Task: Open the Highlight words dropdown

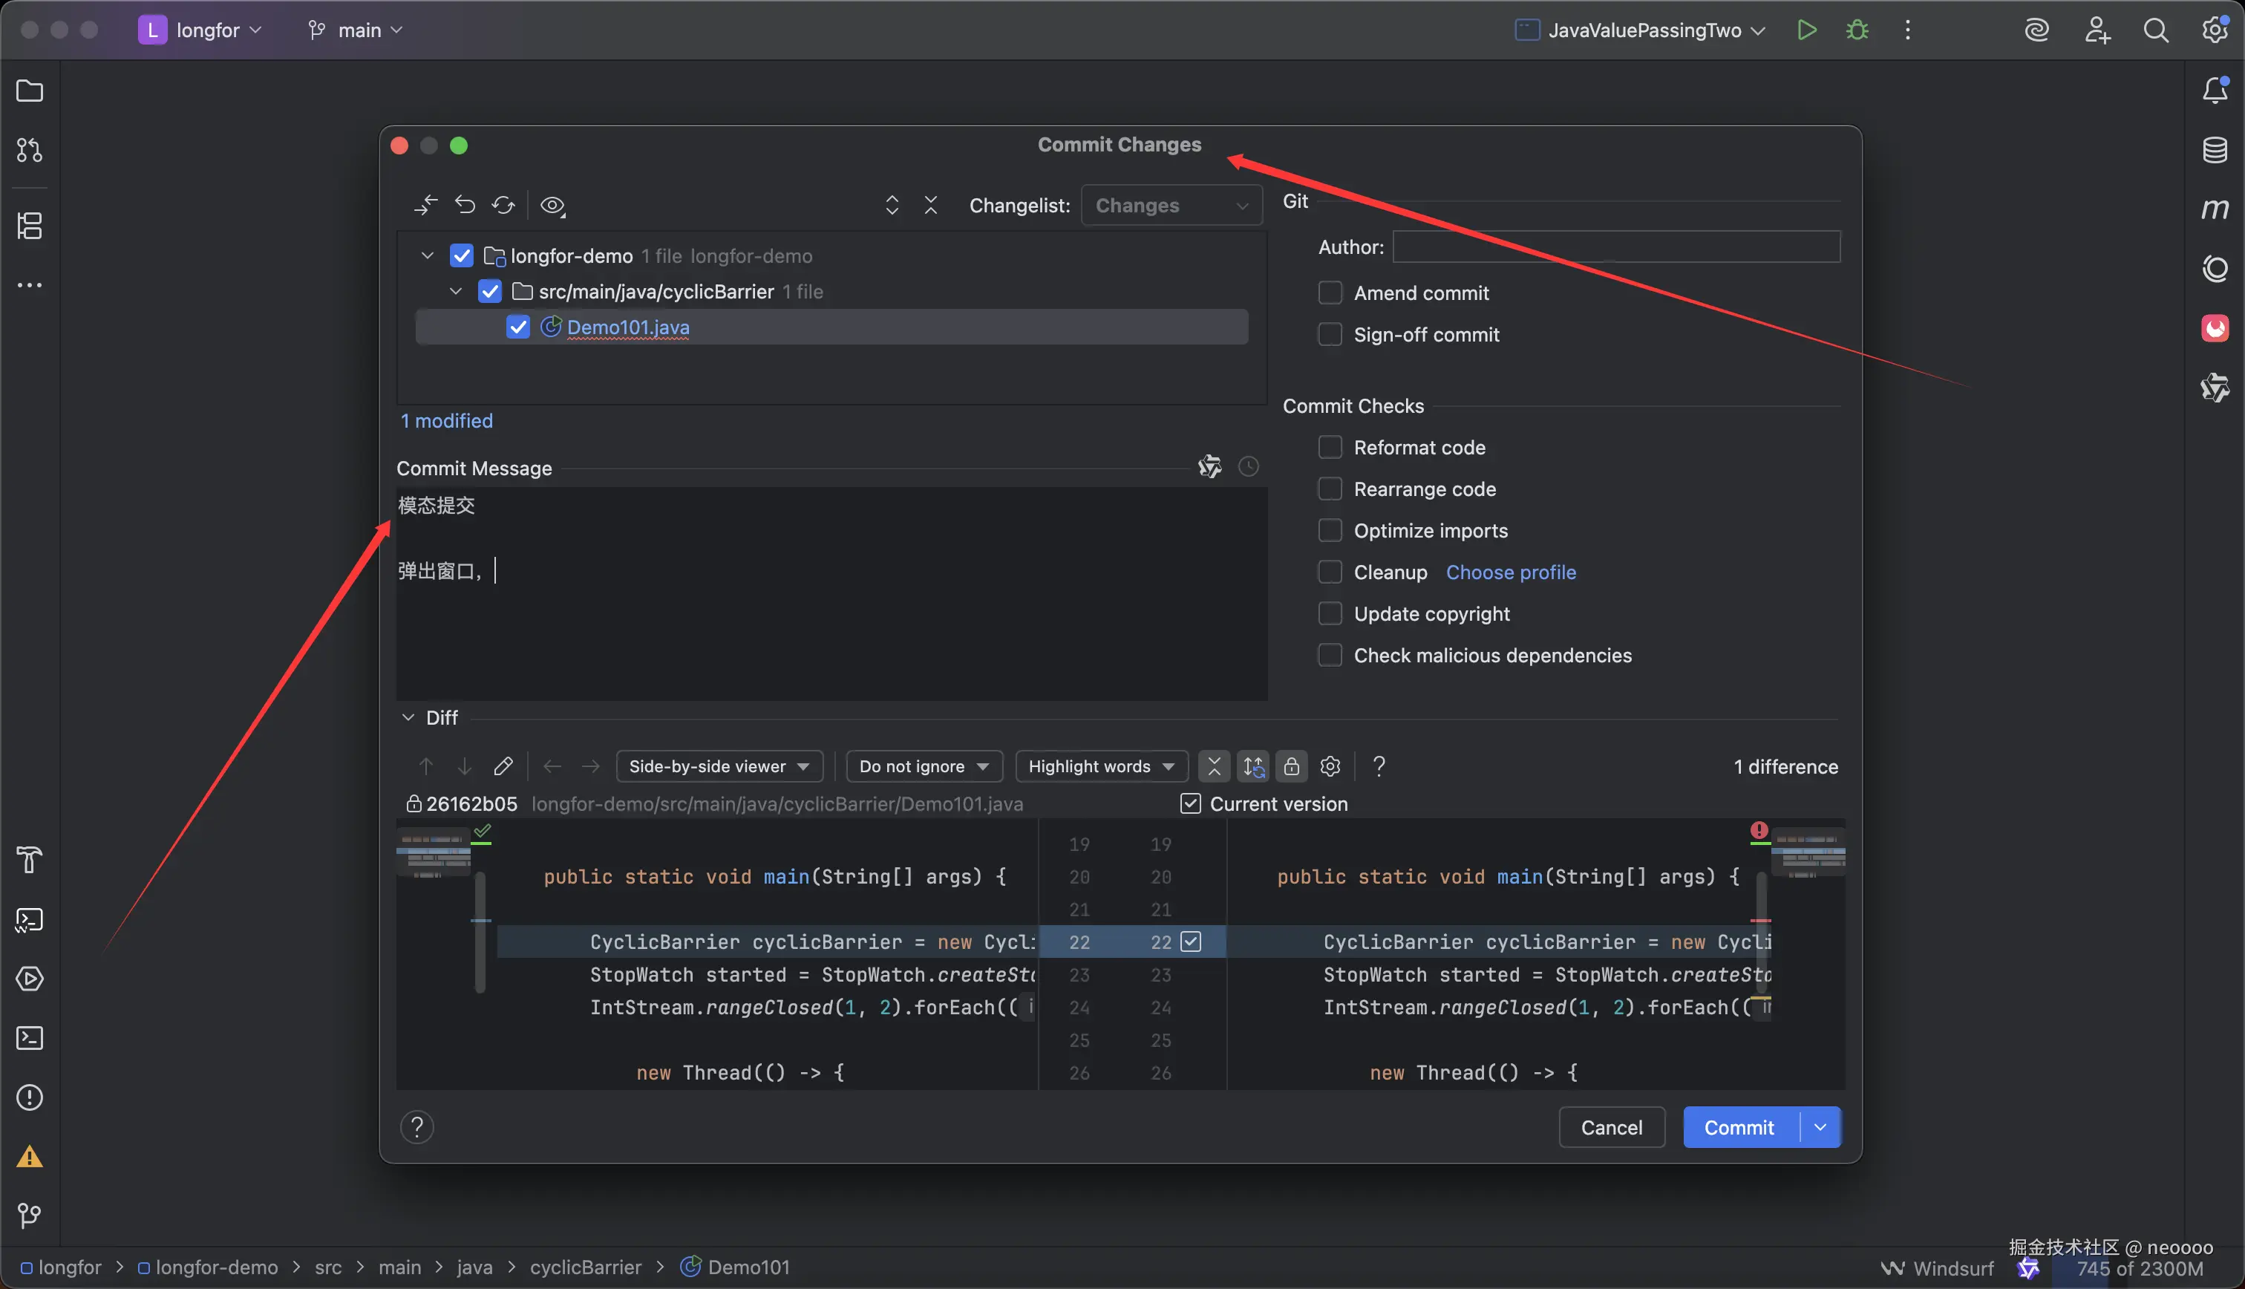Action: pyautogui.click(x=1101, y=766)
